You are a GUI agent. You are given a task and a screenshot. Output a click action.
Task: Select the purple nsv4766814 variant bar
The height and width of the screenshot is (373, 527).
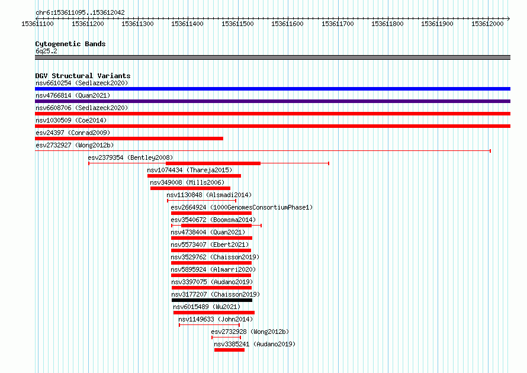272,101
